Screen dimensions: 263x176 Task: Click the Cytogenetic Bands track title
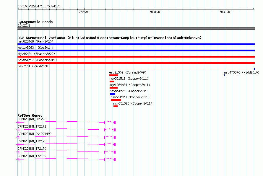coord(35,22)
